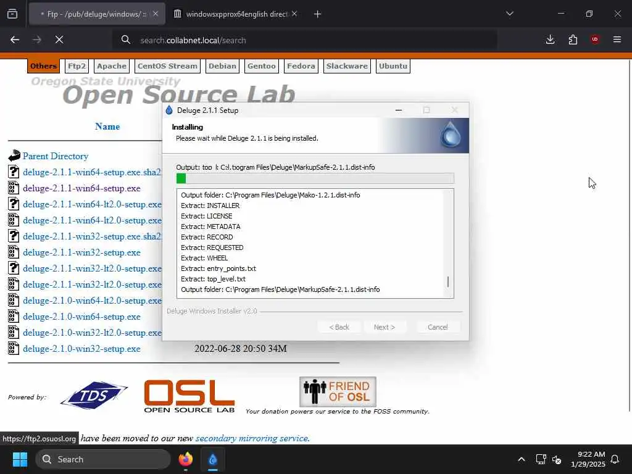This screenshot has height=474, width=632.
Task: Expand the list all tabs chevron
Action: [510, 14]
